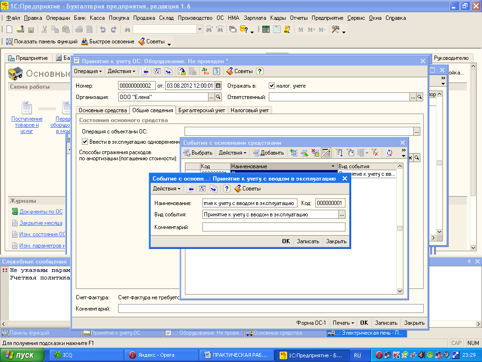The height and width of the screenshot is (362, 482).
Task: Click the Opera icon in system tray
Action: pyautogui.click(x=379, y=355)
